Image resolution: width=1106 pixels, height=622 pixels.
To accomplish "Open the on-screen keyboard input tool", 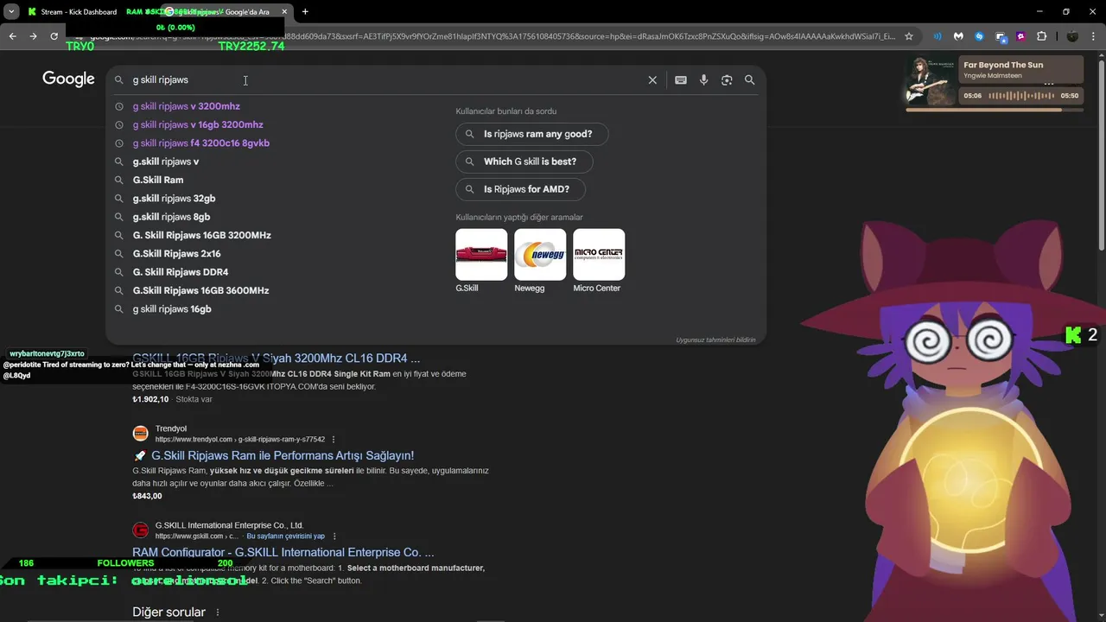I will point(681,79).
